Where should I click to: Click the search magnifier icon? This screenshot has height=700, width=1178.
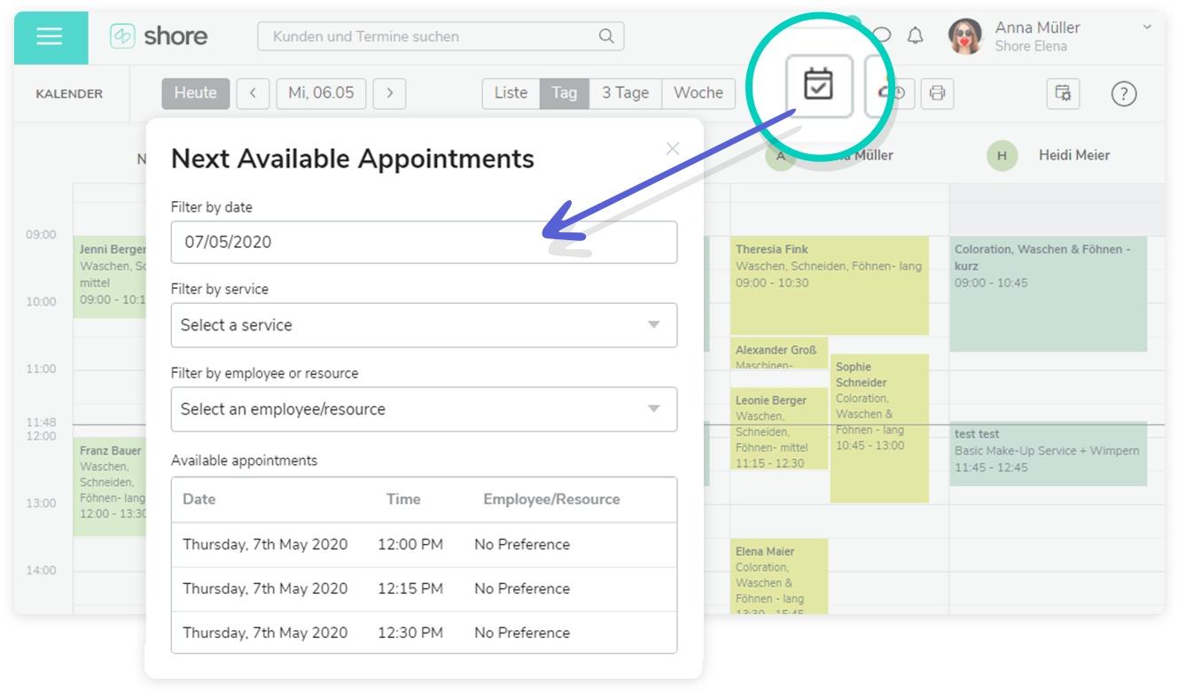[x=605, y=36]
